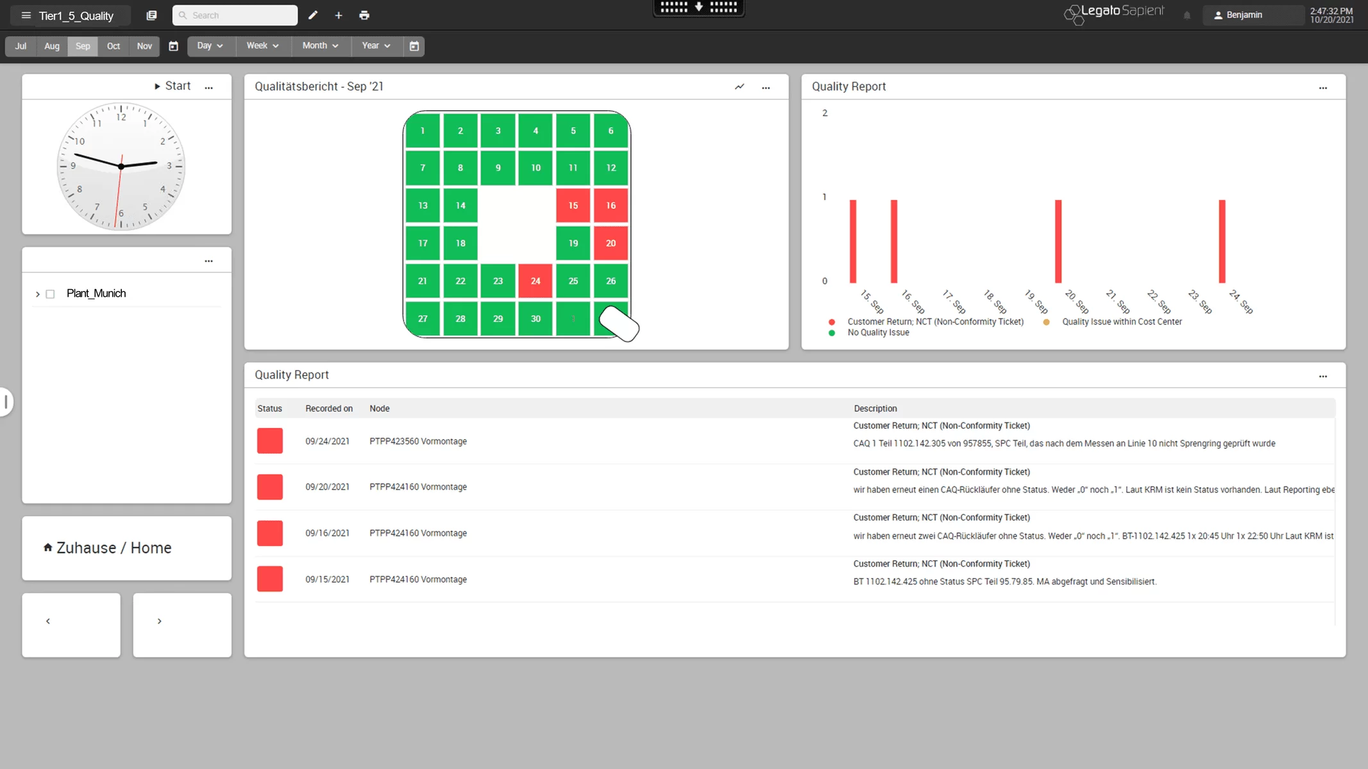Pull down the top center drawer handle
Screen dimensions: 1368x769
[x=699, y=8]
